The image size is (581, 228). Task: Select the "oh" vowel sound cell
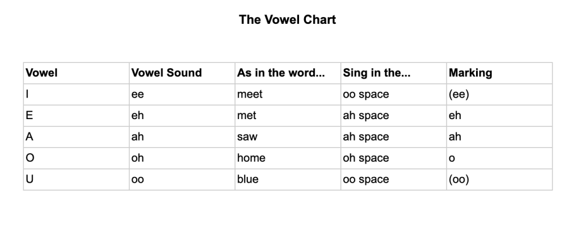coord(138,158)
